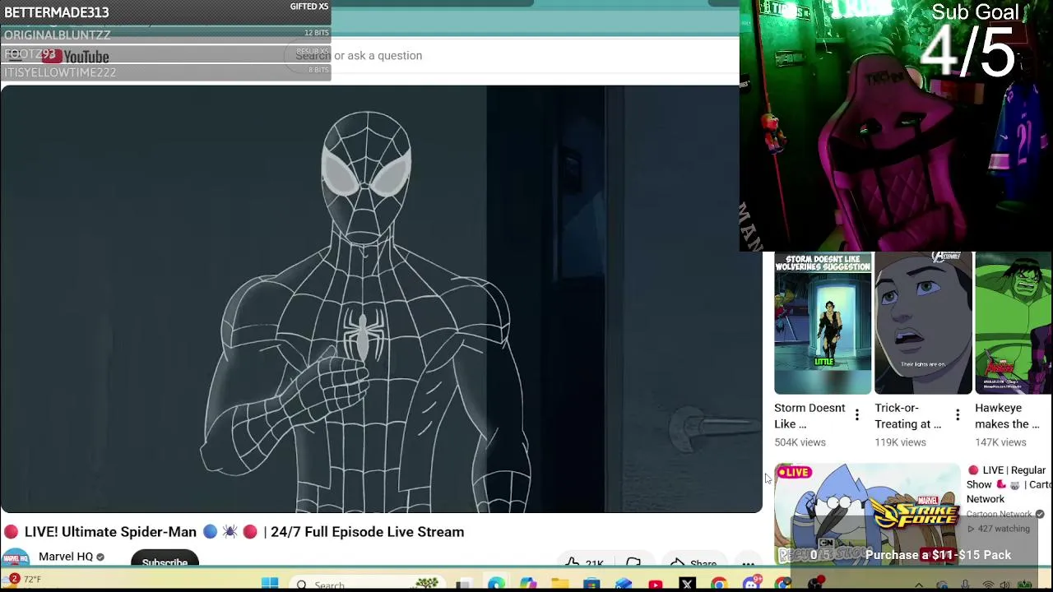Click the YouTube search field

coord(510,55)
